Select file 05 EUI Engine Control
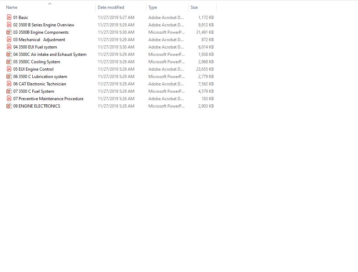358x272 pixels. (33, 69)
